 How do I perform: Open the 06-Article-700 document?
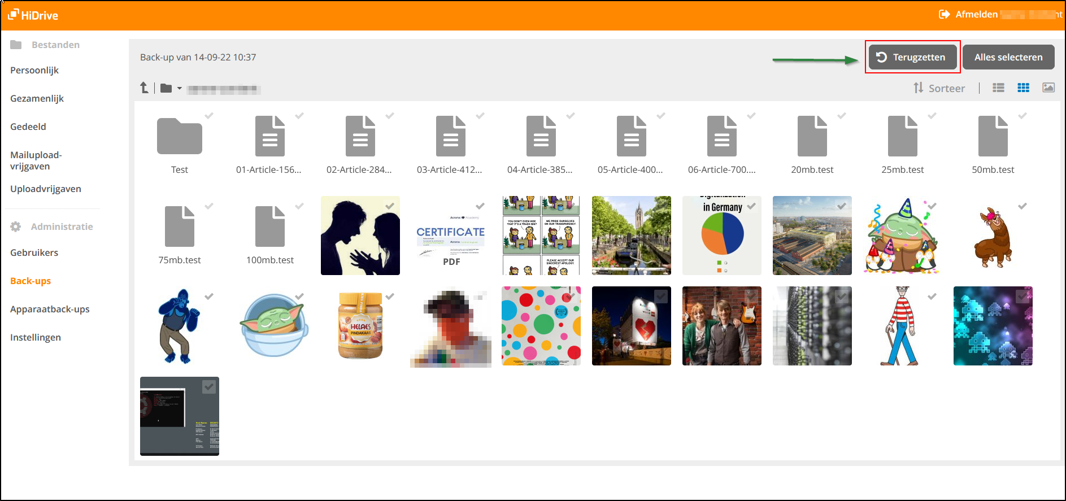[x=722, y=136]
